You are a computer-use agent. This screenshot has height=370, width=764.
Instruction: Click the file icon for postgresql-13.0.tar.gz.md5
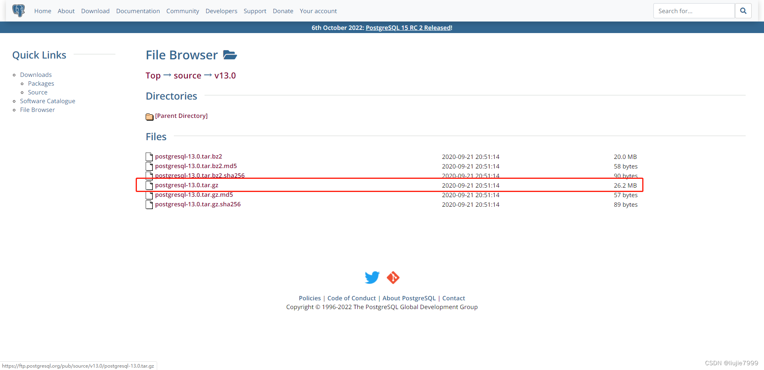point(149,195)
